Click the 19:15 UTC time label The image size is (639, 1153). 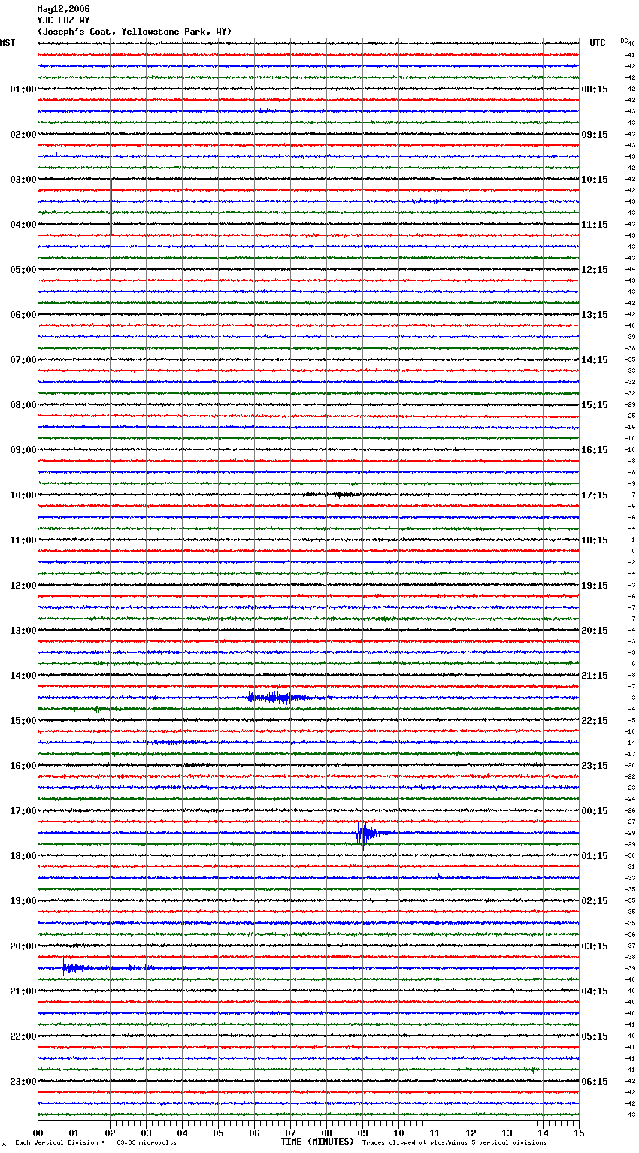coord(595,586)
